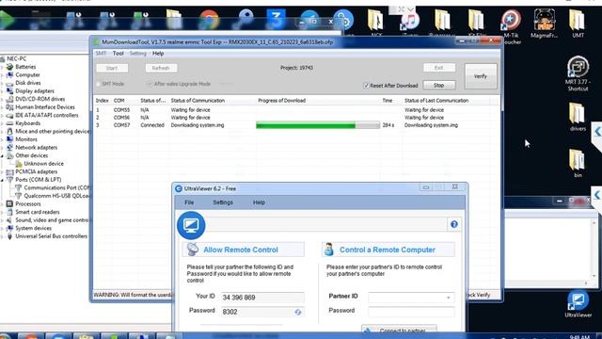Open the Chrome desktop icon
602x339 pixels.
(209, 19)
